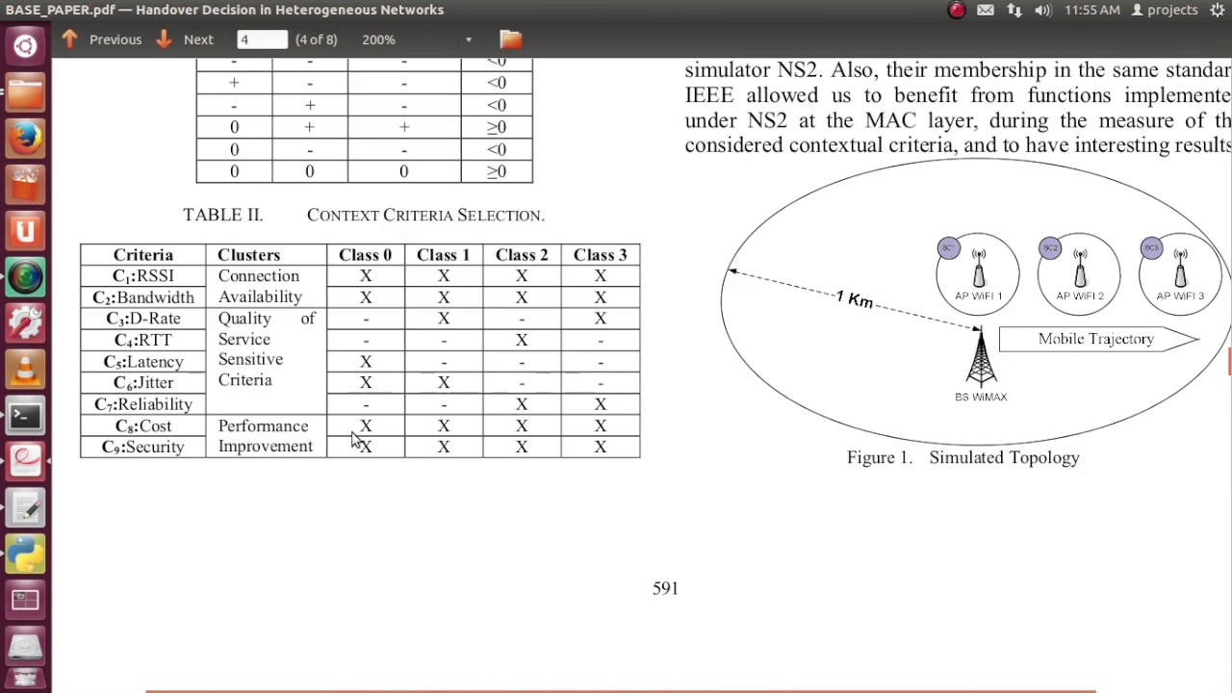
Task: Click the C4:RTT table row label
Action: point(143,340)
